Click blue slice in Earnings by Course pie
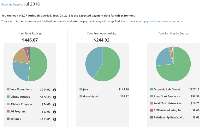The image size is (202, 127). pyautogui.click(x=163, y=58)
